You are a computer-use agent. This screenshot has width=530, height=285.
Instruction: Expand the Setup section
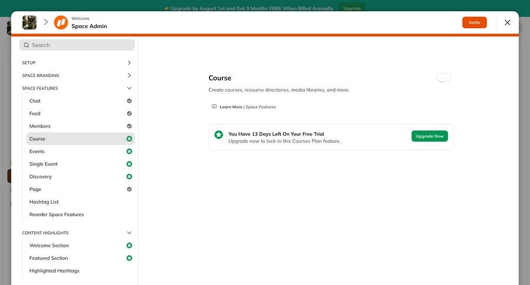[x=129, y=62]
